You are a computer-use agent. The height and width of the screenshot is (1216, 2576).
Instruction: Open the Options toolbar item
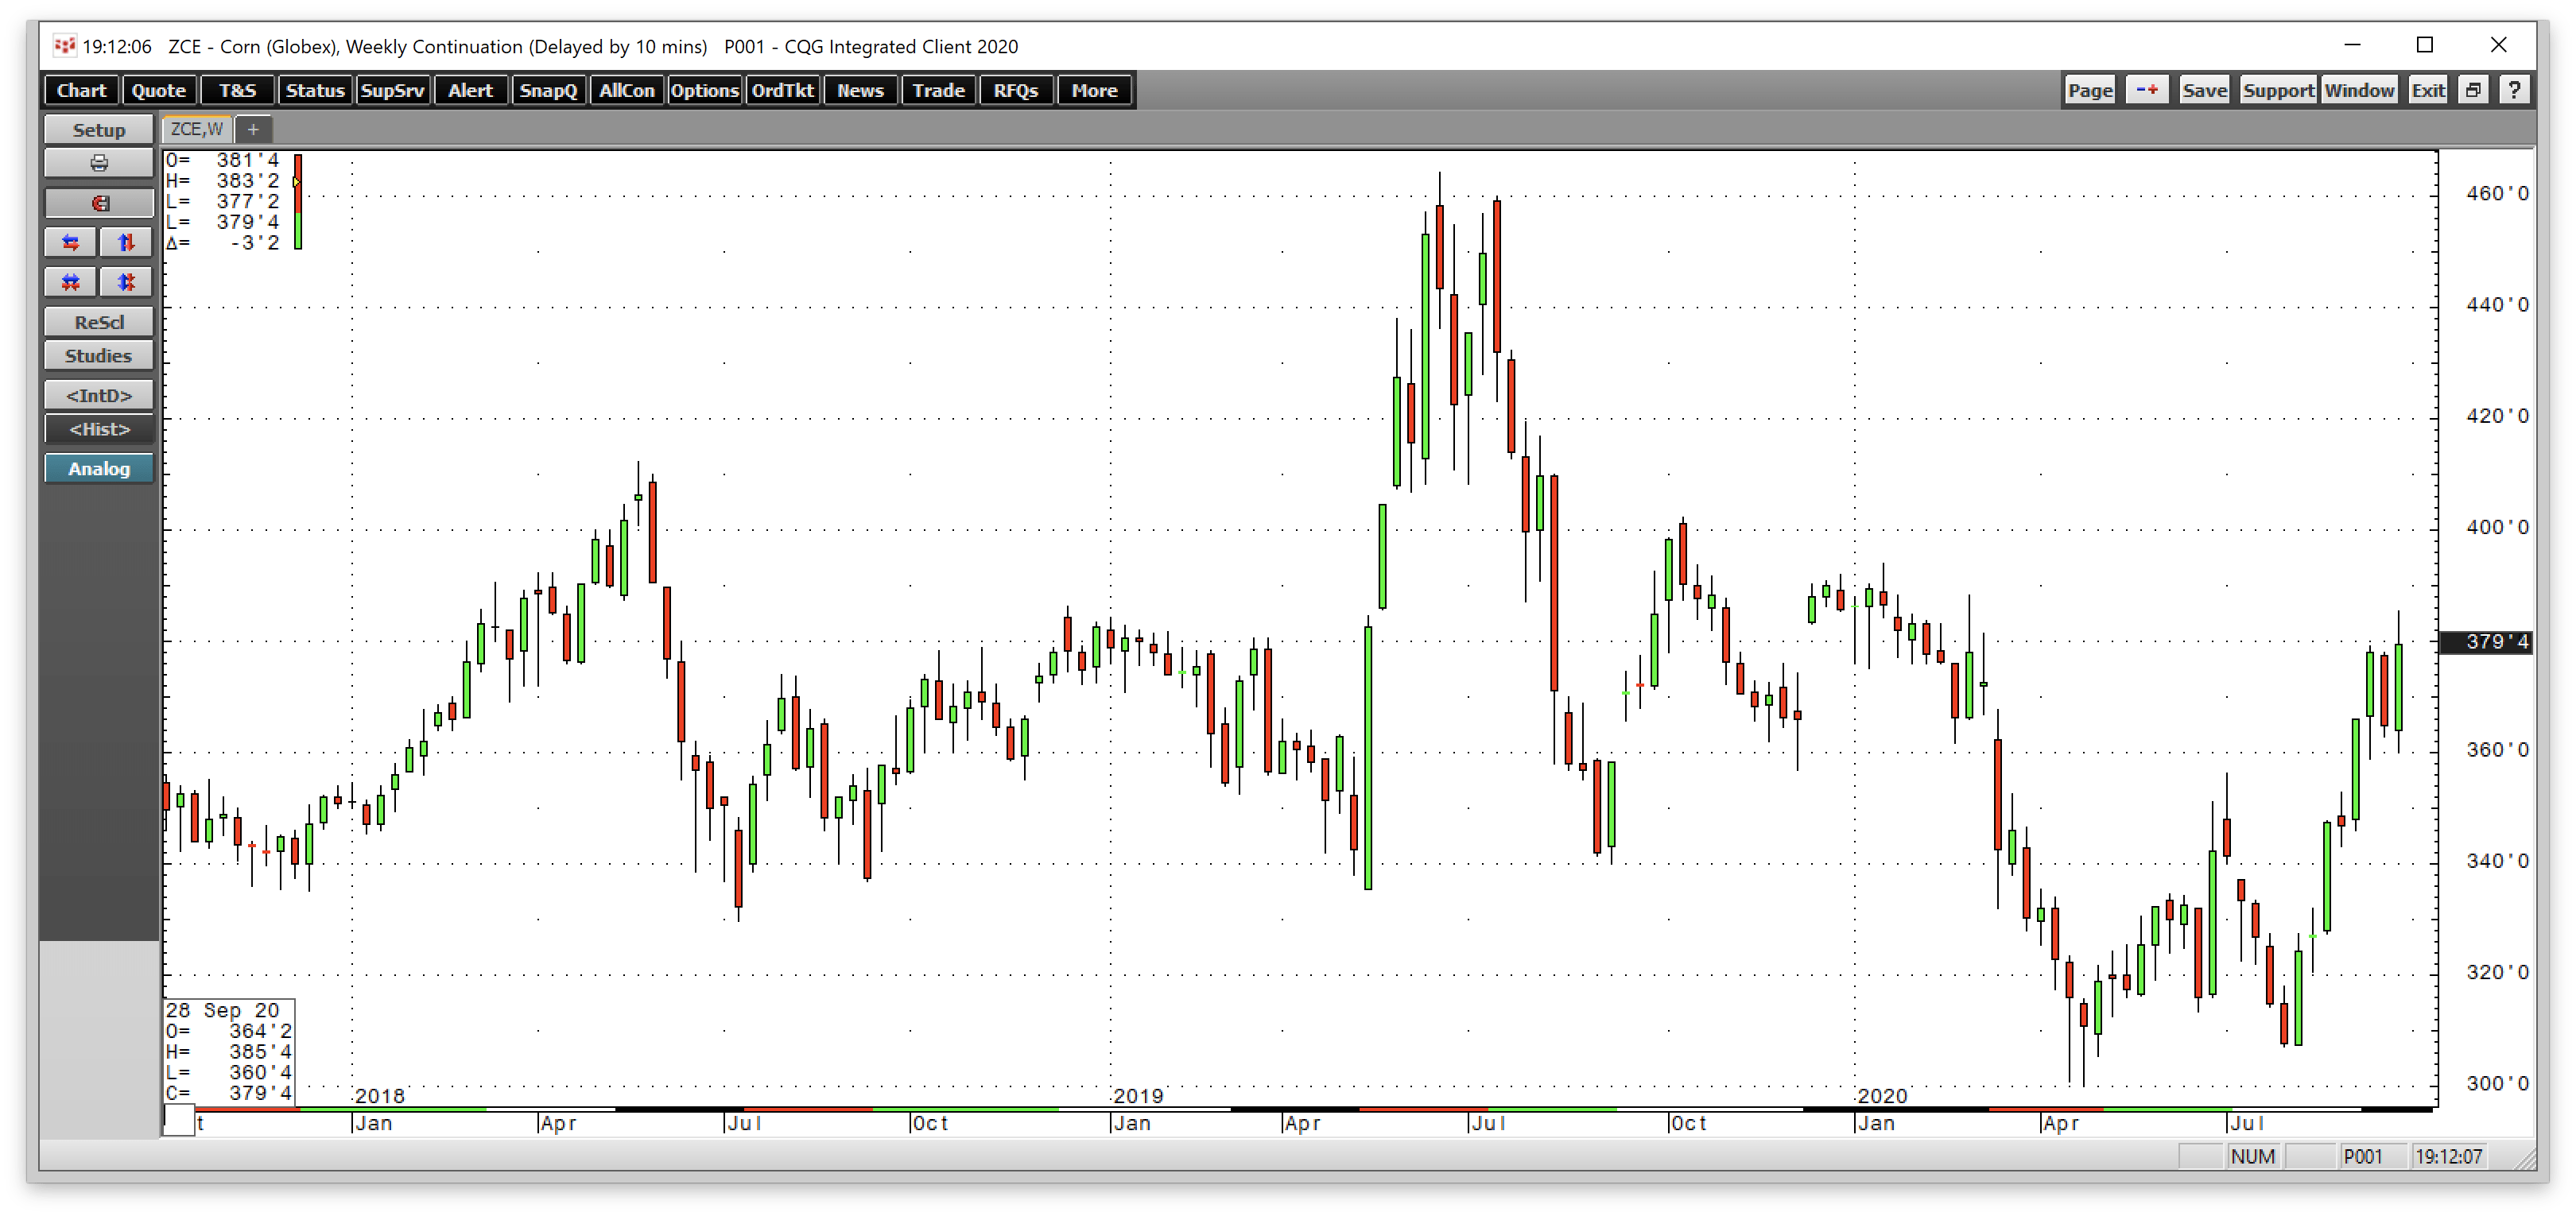pos(704,90)
